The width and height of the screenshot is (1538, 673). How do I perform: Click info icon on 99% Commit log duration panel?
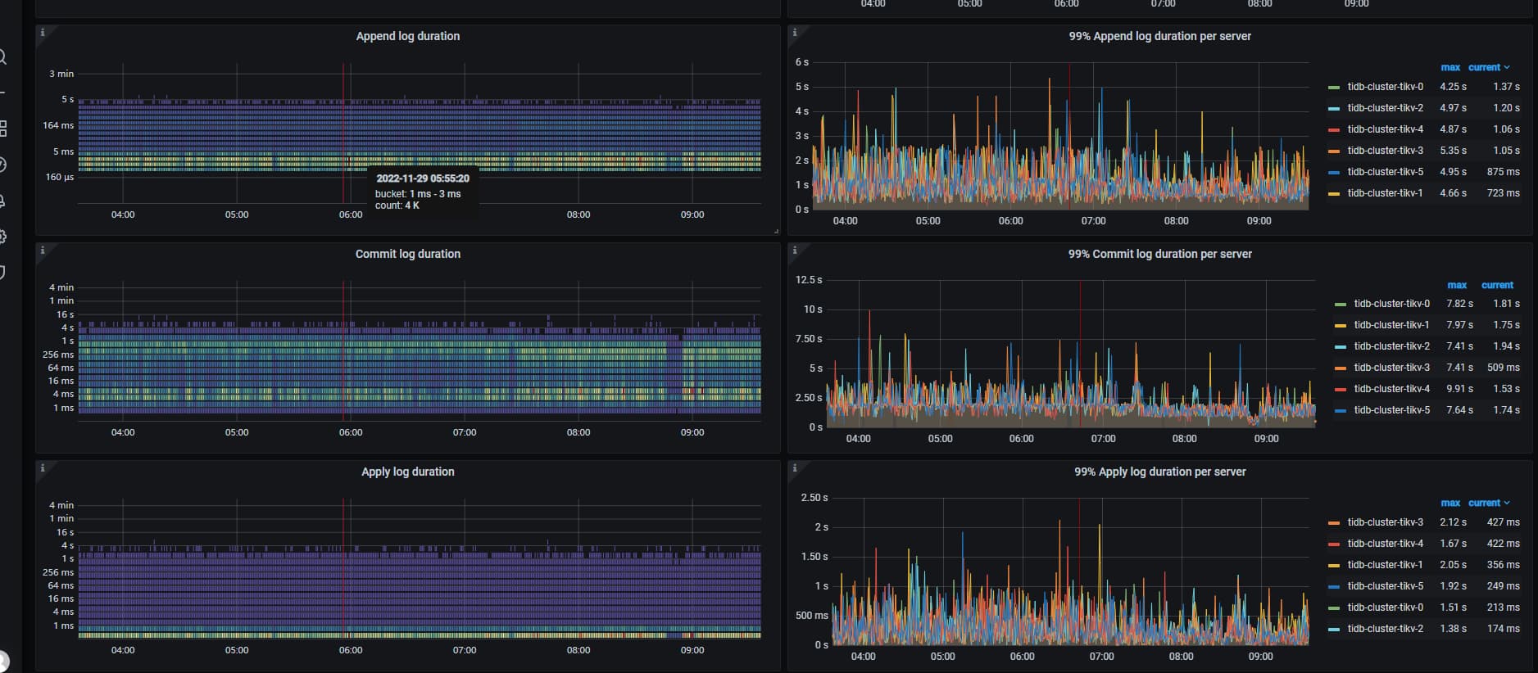pyautogui.click(x=795, y=251)
